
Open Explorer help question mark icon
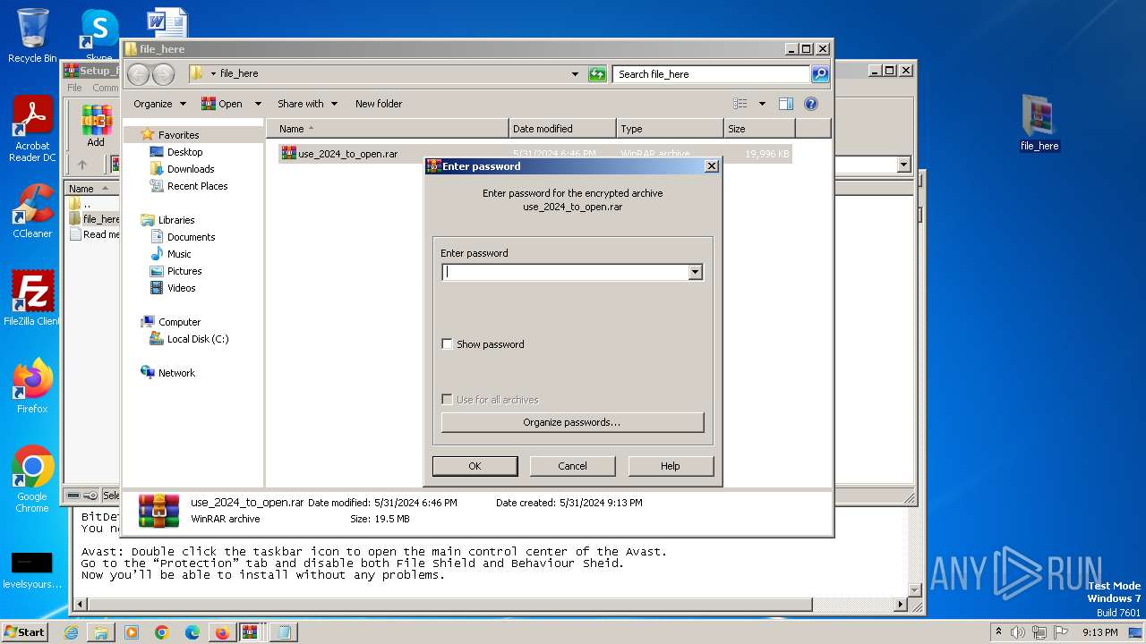pos(811,104)
